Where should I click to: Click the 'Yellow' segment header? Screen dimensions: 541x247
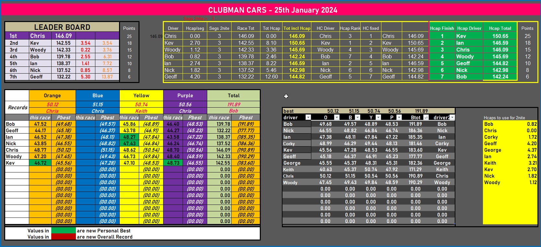click(x=141, y=96)
